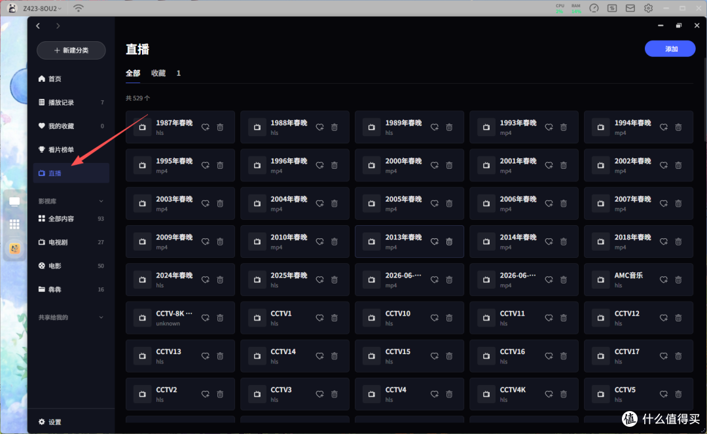Open 看片榜单 in the sidebar
Viewport: 707px width, 434px height.
pyautogui.click(x=71, y=150)
